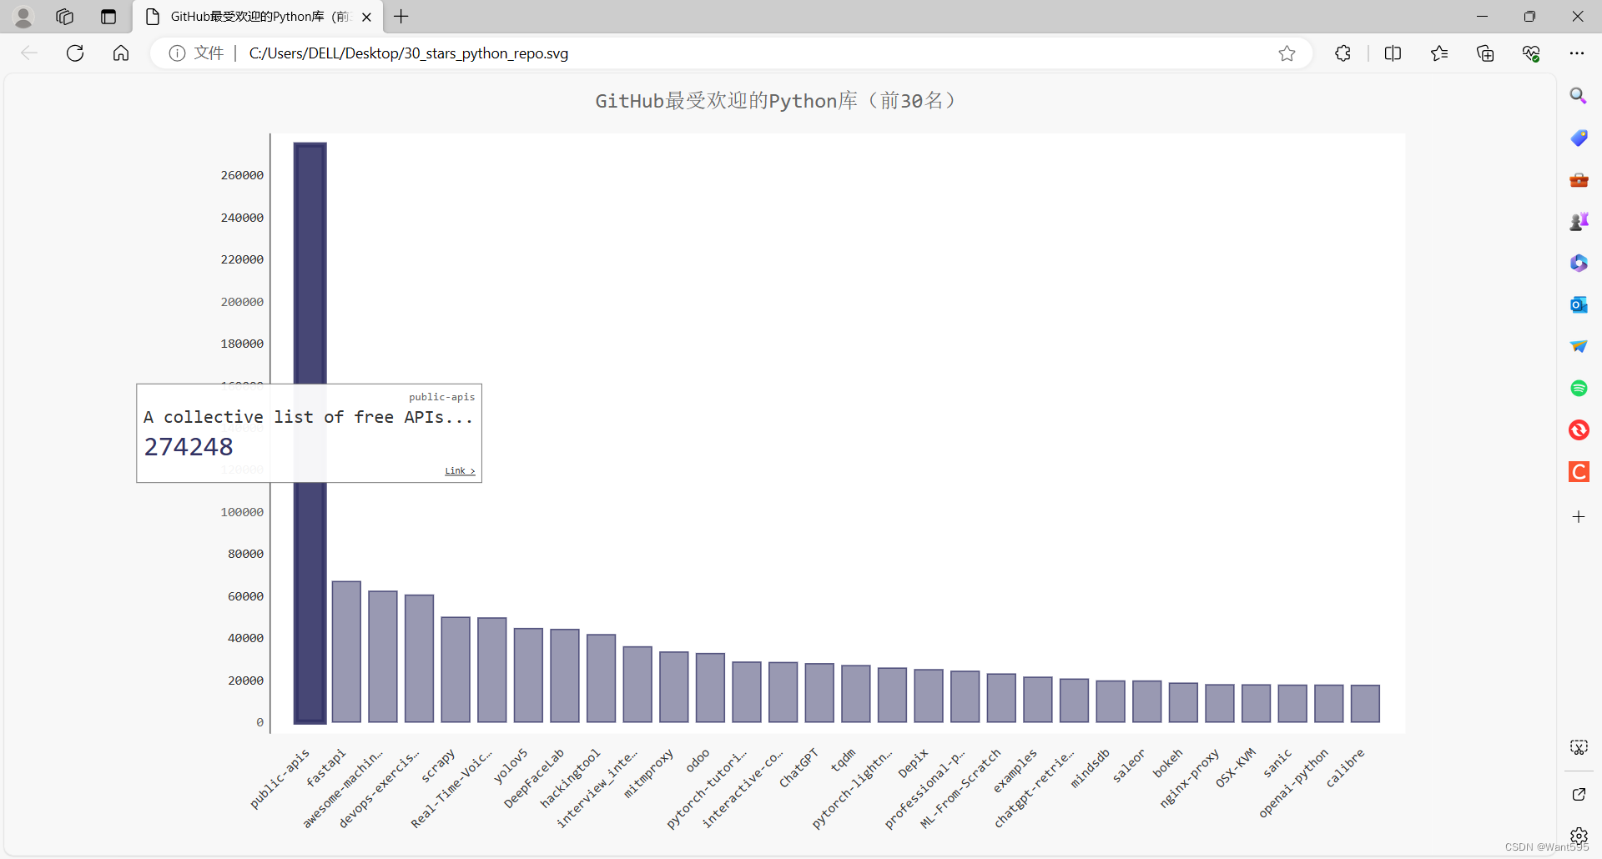Click the fastapi bar in the chart
This screenshot has width=1602, height=859.
[346, 651]
